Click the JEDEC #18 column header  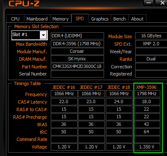pyautogui.click(x=119, y=87)
